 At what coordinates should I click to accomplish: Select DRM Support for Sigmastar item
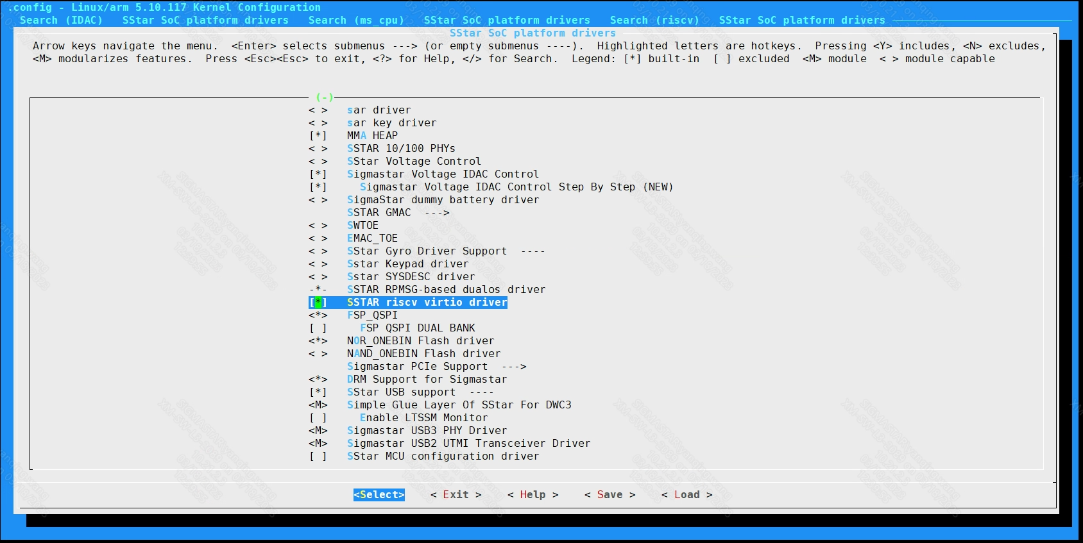(x=427, y=380)
